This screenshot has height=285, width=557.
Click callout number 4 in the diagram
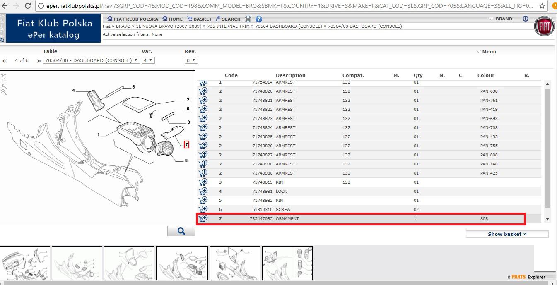tap(74, 90)
